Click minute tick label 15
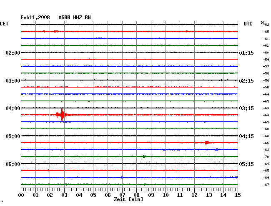The height and width of the screenshot is (206, 271). [x=238, y=195]
